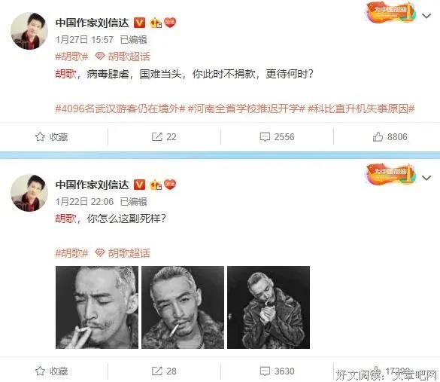Click orange V verified badge on first post
This screenshot has width=440, height=382.
pos(139,23)
